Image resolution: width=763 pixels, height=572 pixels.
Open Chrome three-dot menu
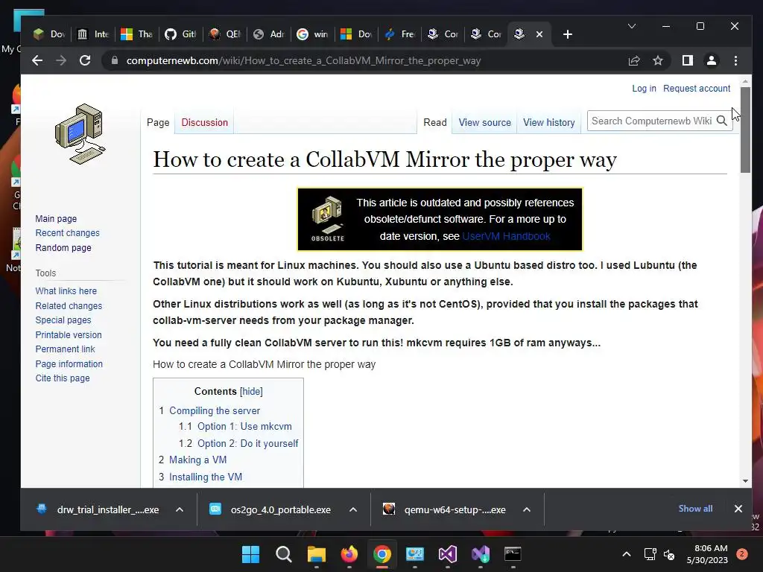pyautogui.click(x=735, y=60)
